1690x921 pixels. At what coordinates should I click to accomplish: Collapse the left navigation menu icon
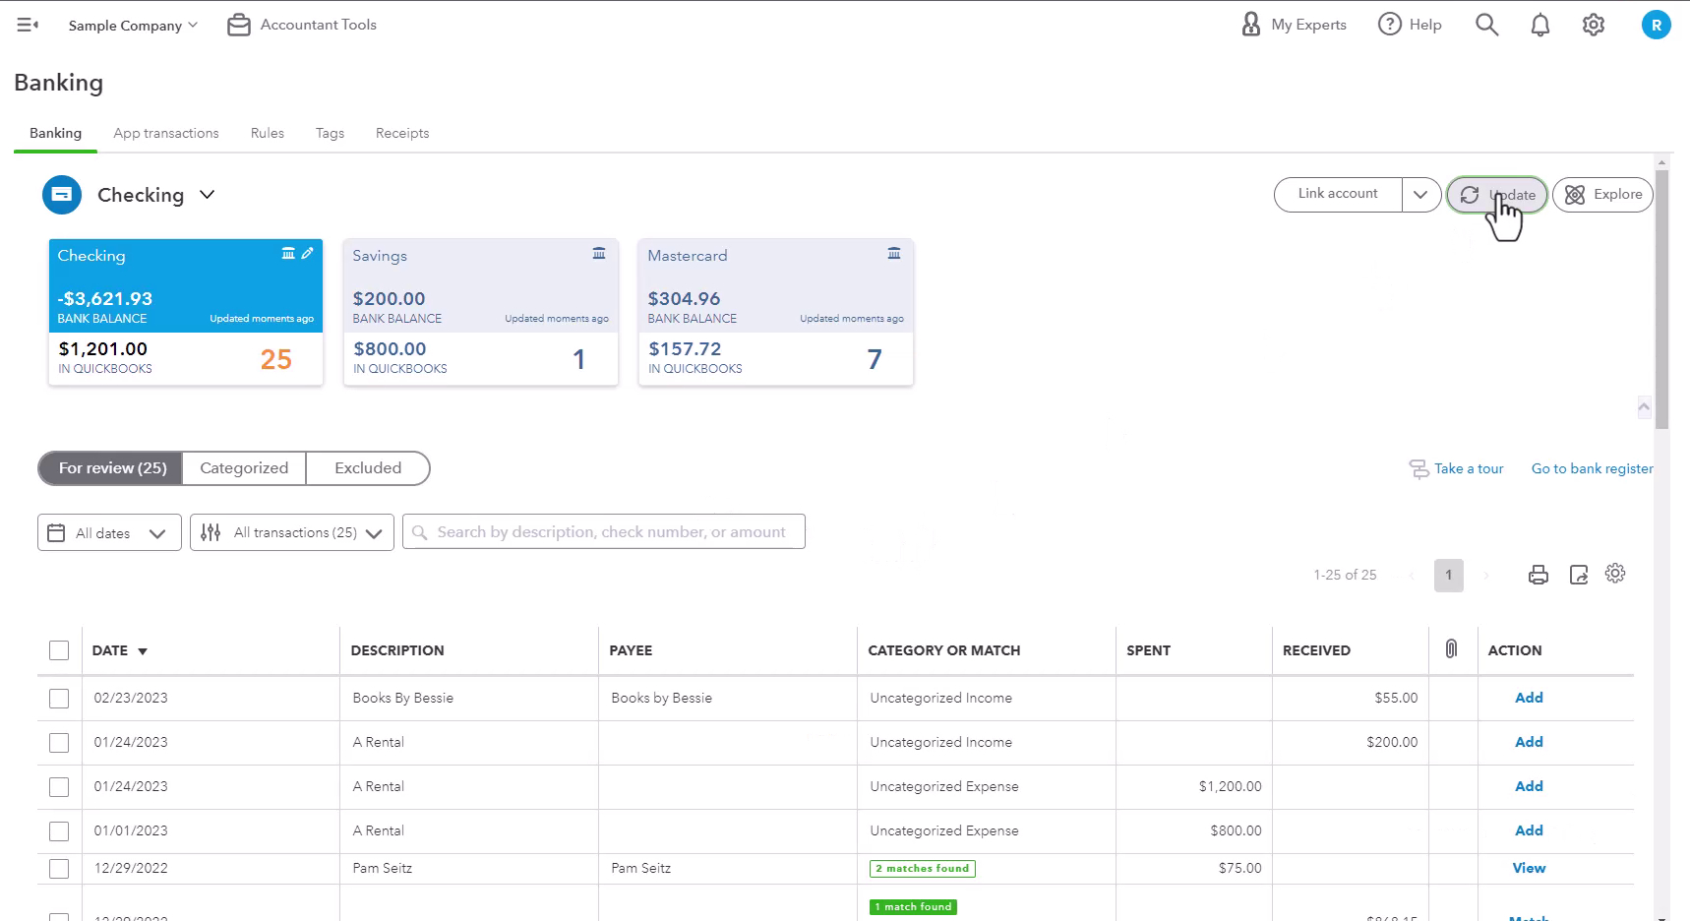(28, 25)
